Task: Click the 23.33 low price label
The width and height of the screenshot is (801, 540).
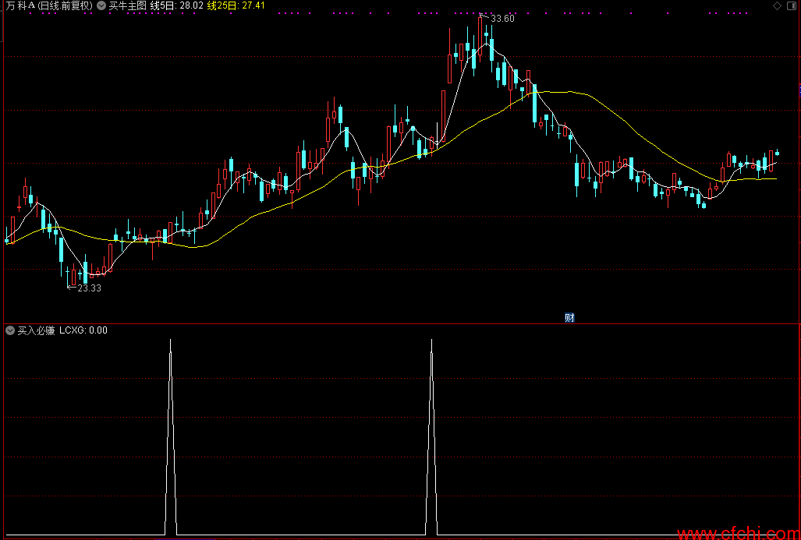Action: tap(90, 288)
